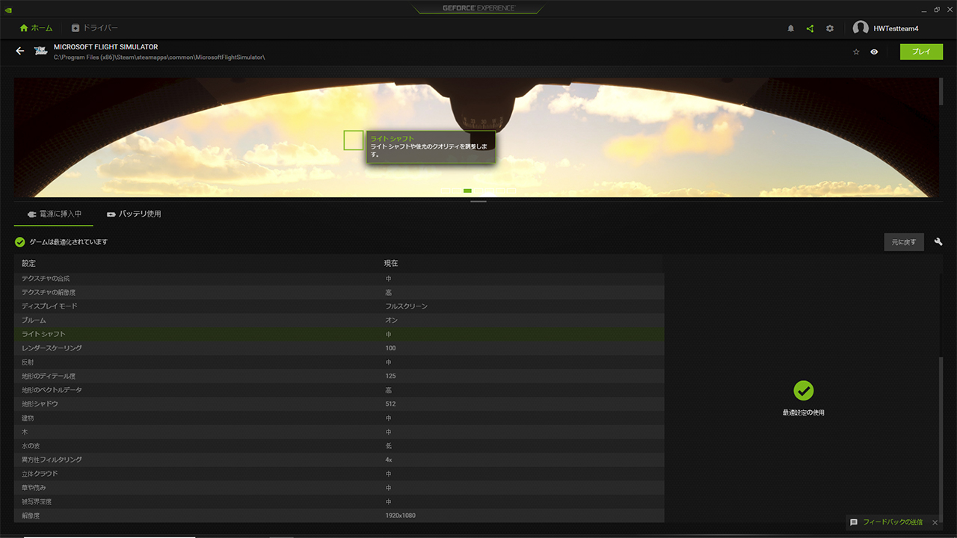Open the notifications bell
This screenshot has width=957, height=538.
click(791, 28)
